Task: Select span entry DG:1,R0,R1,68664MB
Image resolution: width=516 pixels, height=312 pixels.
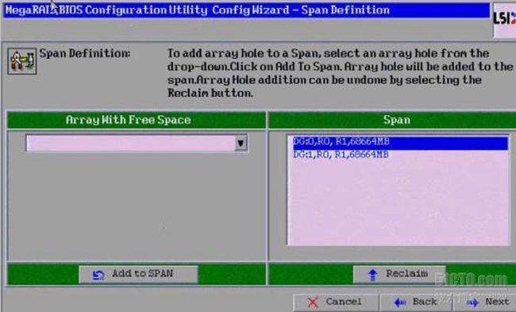Action: click(400, 155)
